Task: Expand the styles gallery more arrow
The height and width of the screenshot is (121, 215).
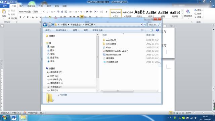Action: tap(182, 17)
